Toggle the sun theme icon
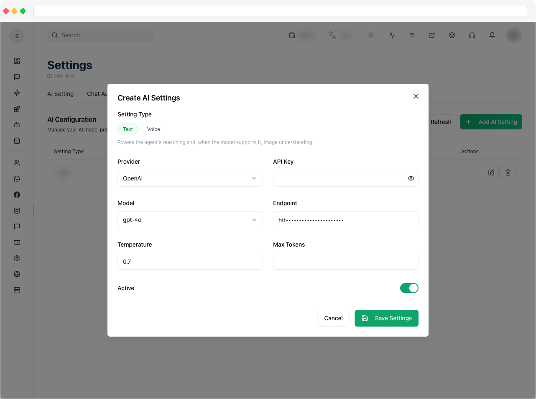Viewport: 536px width, 399px height. click(x=371, y=35)
